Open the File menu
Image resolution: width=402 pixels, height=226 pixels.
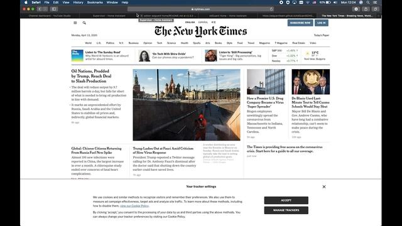coord(46,3)
